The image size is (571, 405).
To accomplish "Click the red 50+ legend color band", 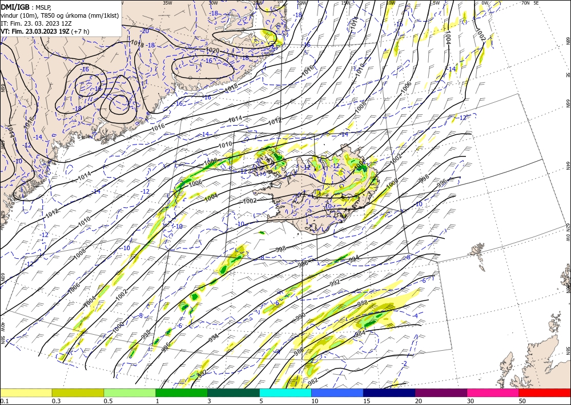I will [x=545, y=392].
